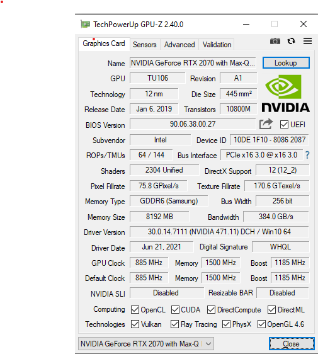Click the Transistors field 10800M
Viewport: 318px width, 354px height.
pos(238,109)
